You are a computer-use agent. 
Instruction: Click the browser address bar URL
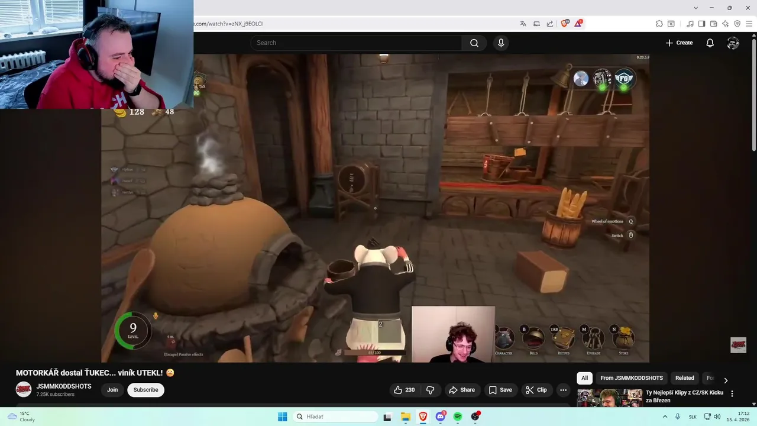coord(228,24)
